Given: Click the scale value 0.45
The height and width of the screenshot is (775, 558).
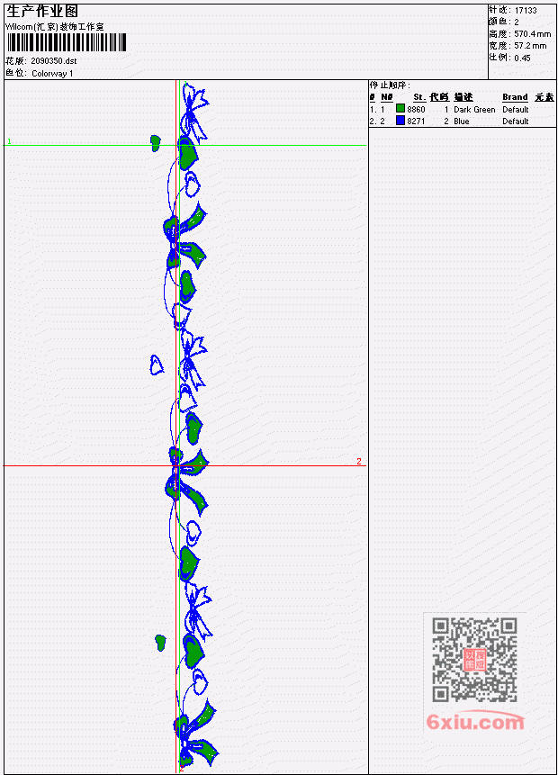Looking at the screenshot, I should [x=522, y=58].
